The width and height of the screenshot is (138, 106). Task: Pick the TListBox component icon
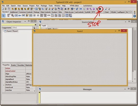[42, 16]
